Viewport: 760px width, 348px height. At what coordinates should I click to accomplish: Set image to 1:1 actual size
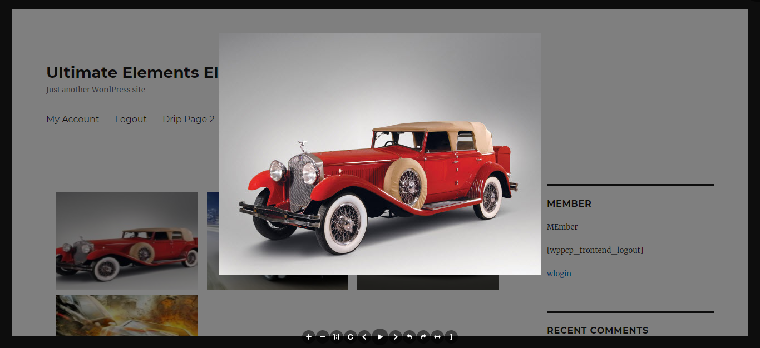point(337,337)
